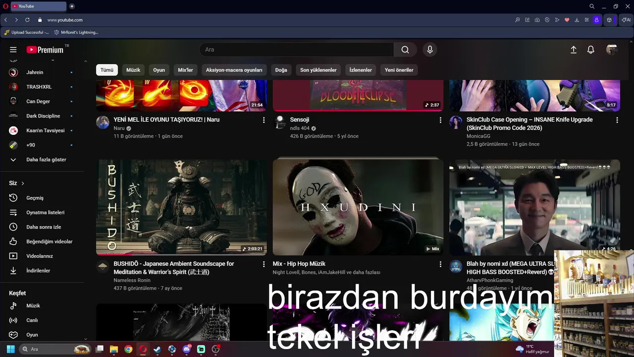This screenshot has width=634, height=357.
Task: Open more options for the Sensoji video
Action: coord(440,120)
